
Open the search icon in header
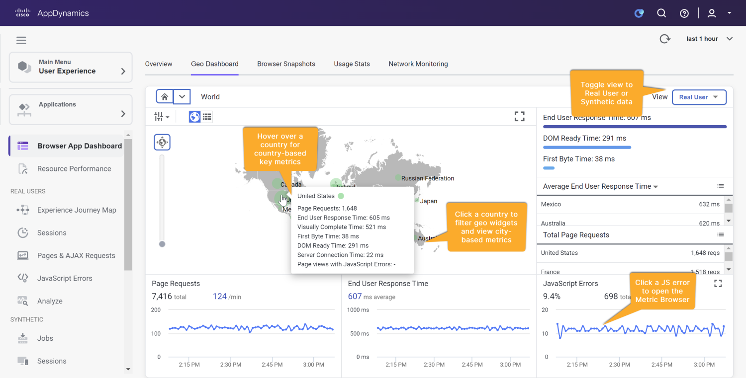[661, 13]
